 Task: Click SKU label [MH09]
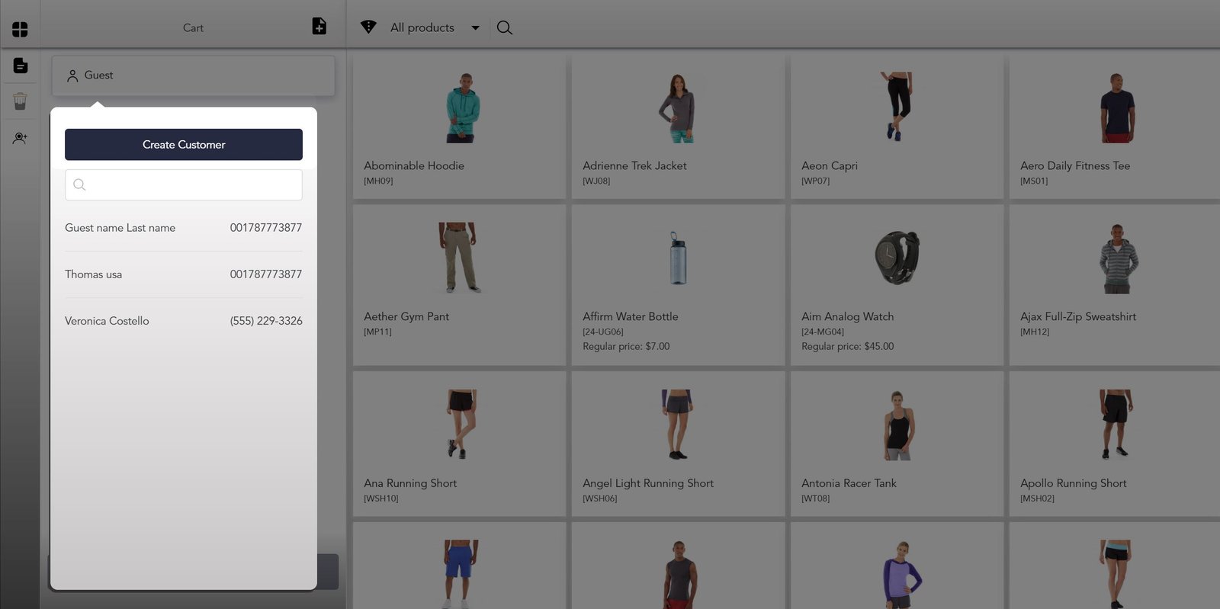pyautogui.click(x=378, y=181)
